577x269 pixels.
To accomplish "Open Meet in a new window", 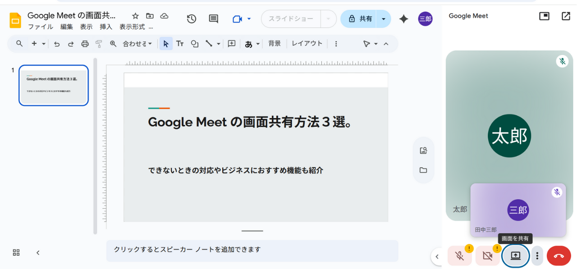I will click(x=566, y=16).
